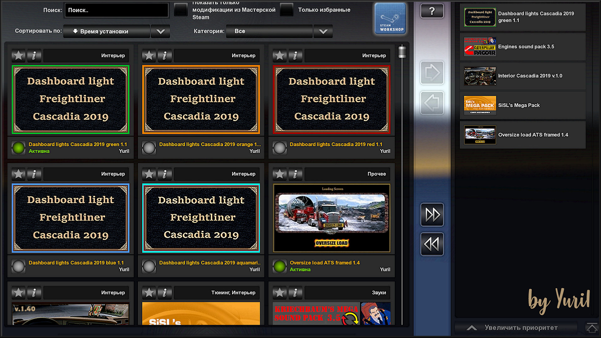Open info for Oversize load mod
Viewport: 601px width, 338px height.
pyautogui.click(x=295, y=174)
